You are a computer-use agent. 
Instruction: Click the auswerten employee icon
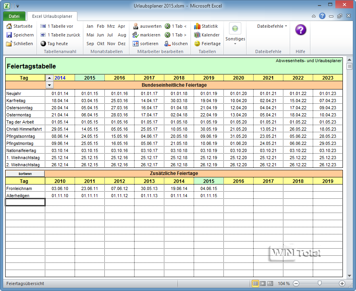point(136,26)
